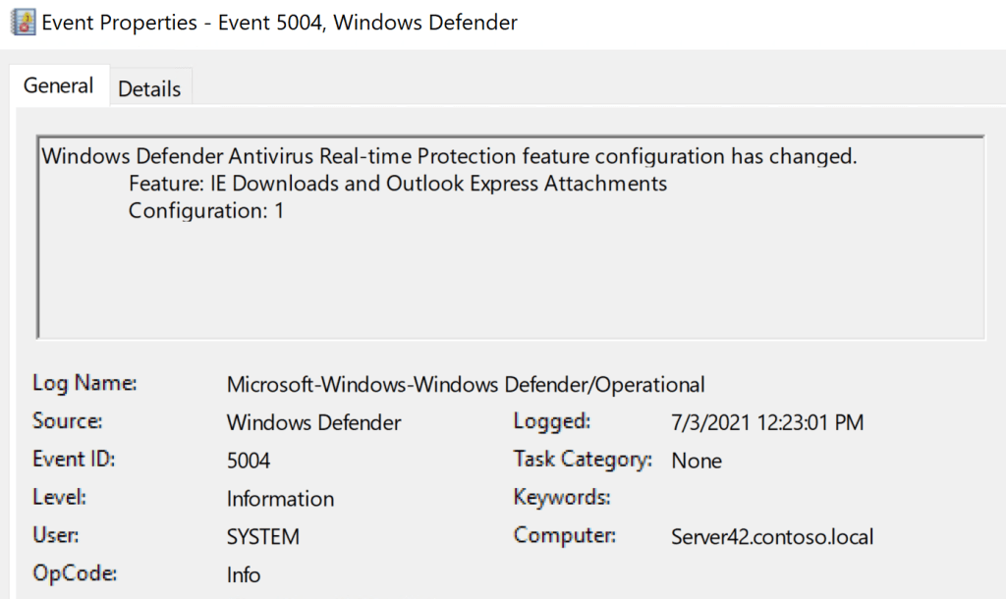Click the 'Event ID:' label
Screen dimensions: 1006x599
pyautogui.click(x=75, y=460)
